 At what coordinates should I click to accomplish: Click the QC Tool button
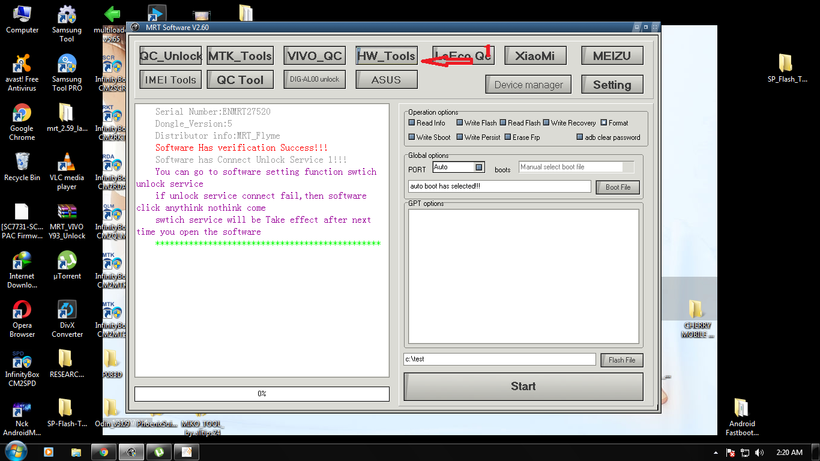click(240, 79)
